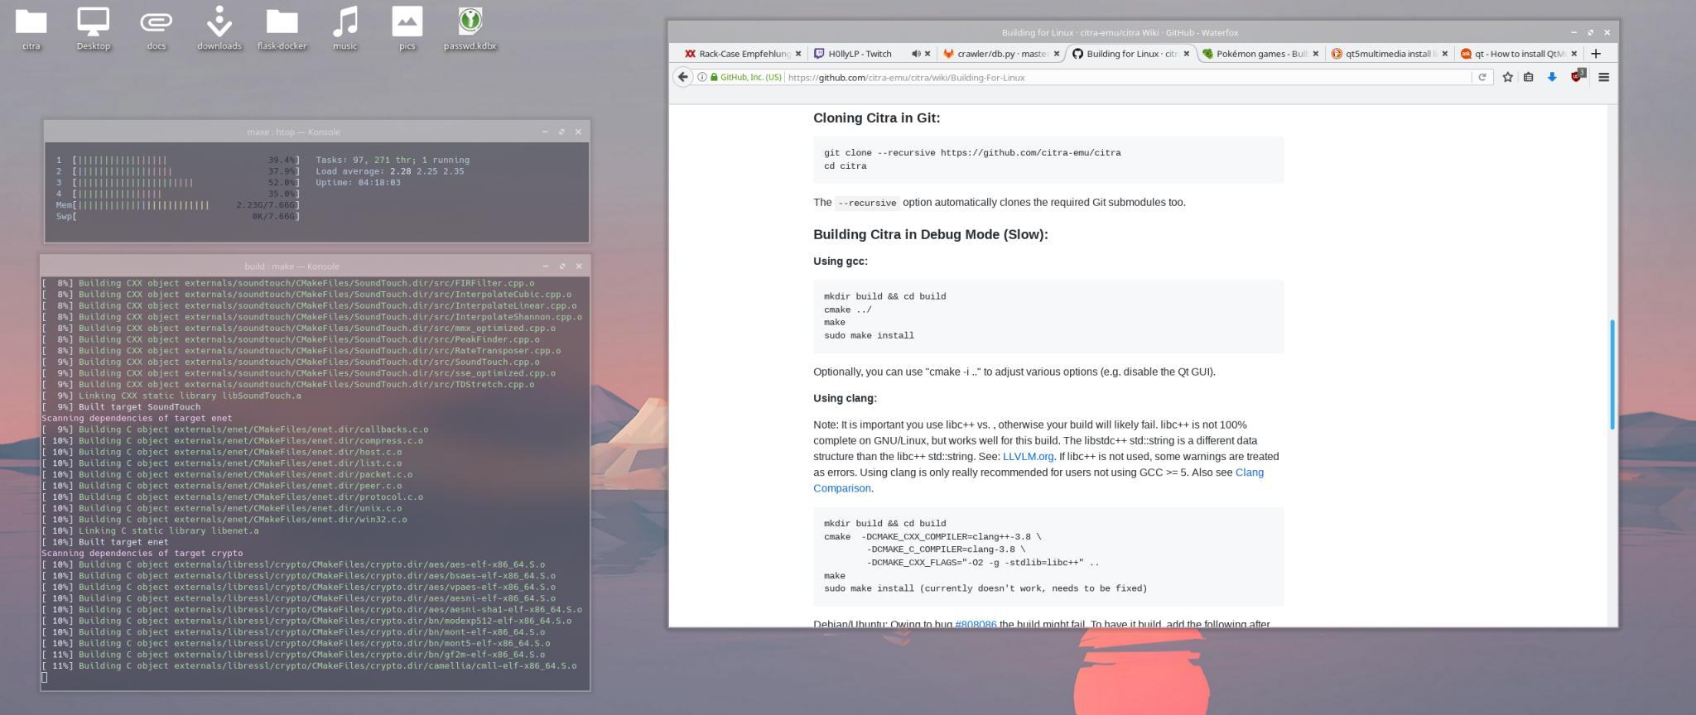This screenshot has height=715, width=1696.
Task: Go back using Waterfox back arrow
Action: (x=682, y=77)
